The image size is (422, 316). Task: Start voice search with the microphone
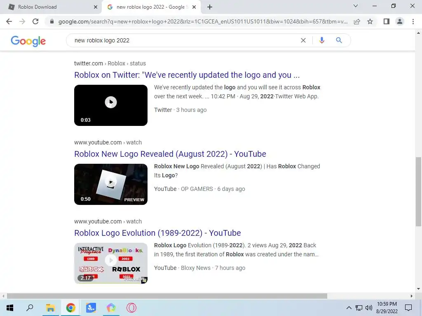coord(321,40)
